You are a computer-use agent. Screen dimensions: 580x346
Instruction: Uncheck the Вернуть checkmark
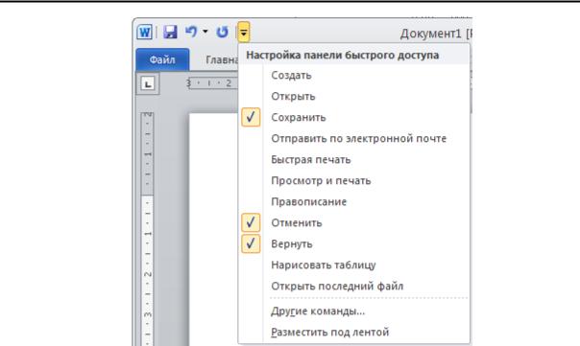click(251, 243)
